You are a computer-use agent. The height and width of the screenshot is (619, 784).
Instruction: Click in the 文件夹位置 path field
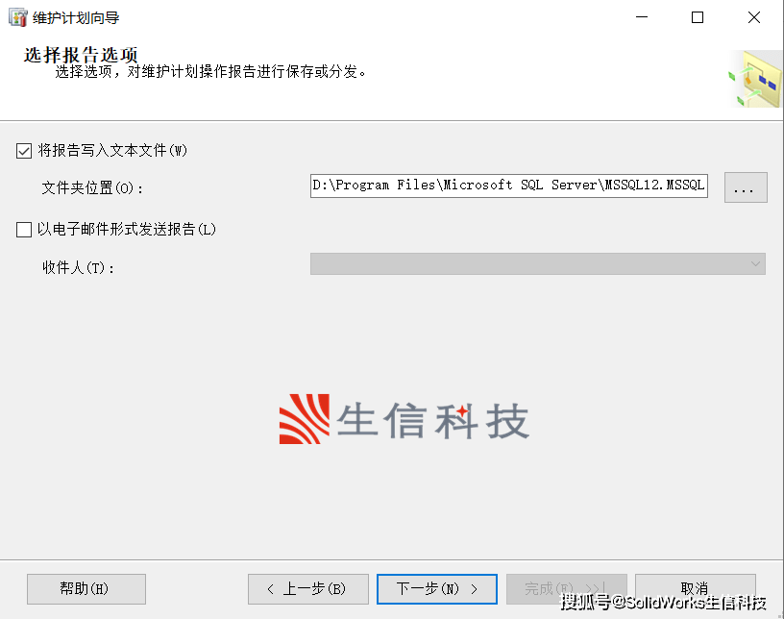pyautogui.click(x=508, y=186)
